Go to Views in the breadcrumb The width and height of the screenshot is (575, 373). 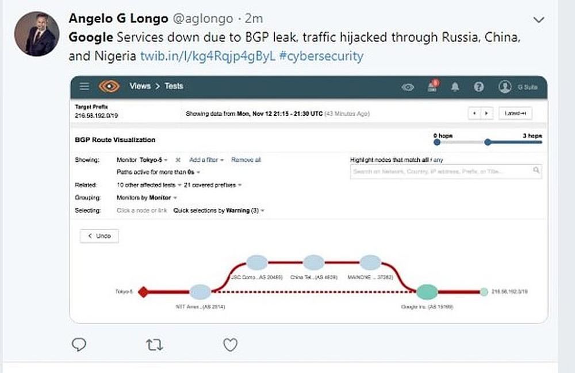(x=140, y=86)
